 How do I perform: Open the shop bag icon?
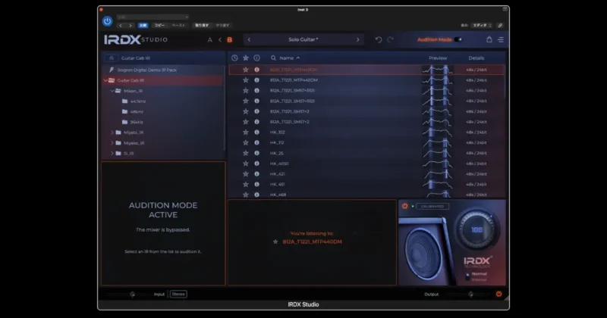[x=489, y=39]
